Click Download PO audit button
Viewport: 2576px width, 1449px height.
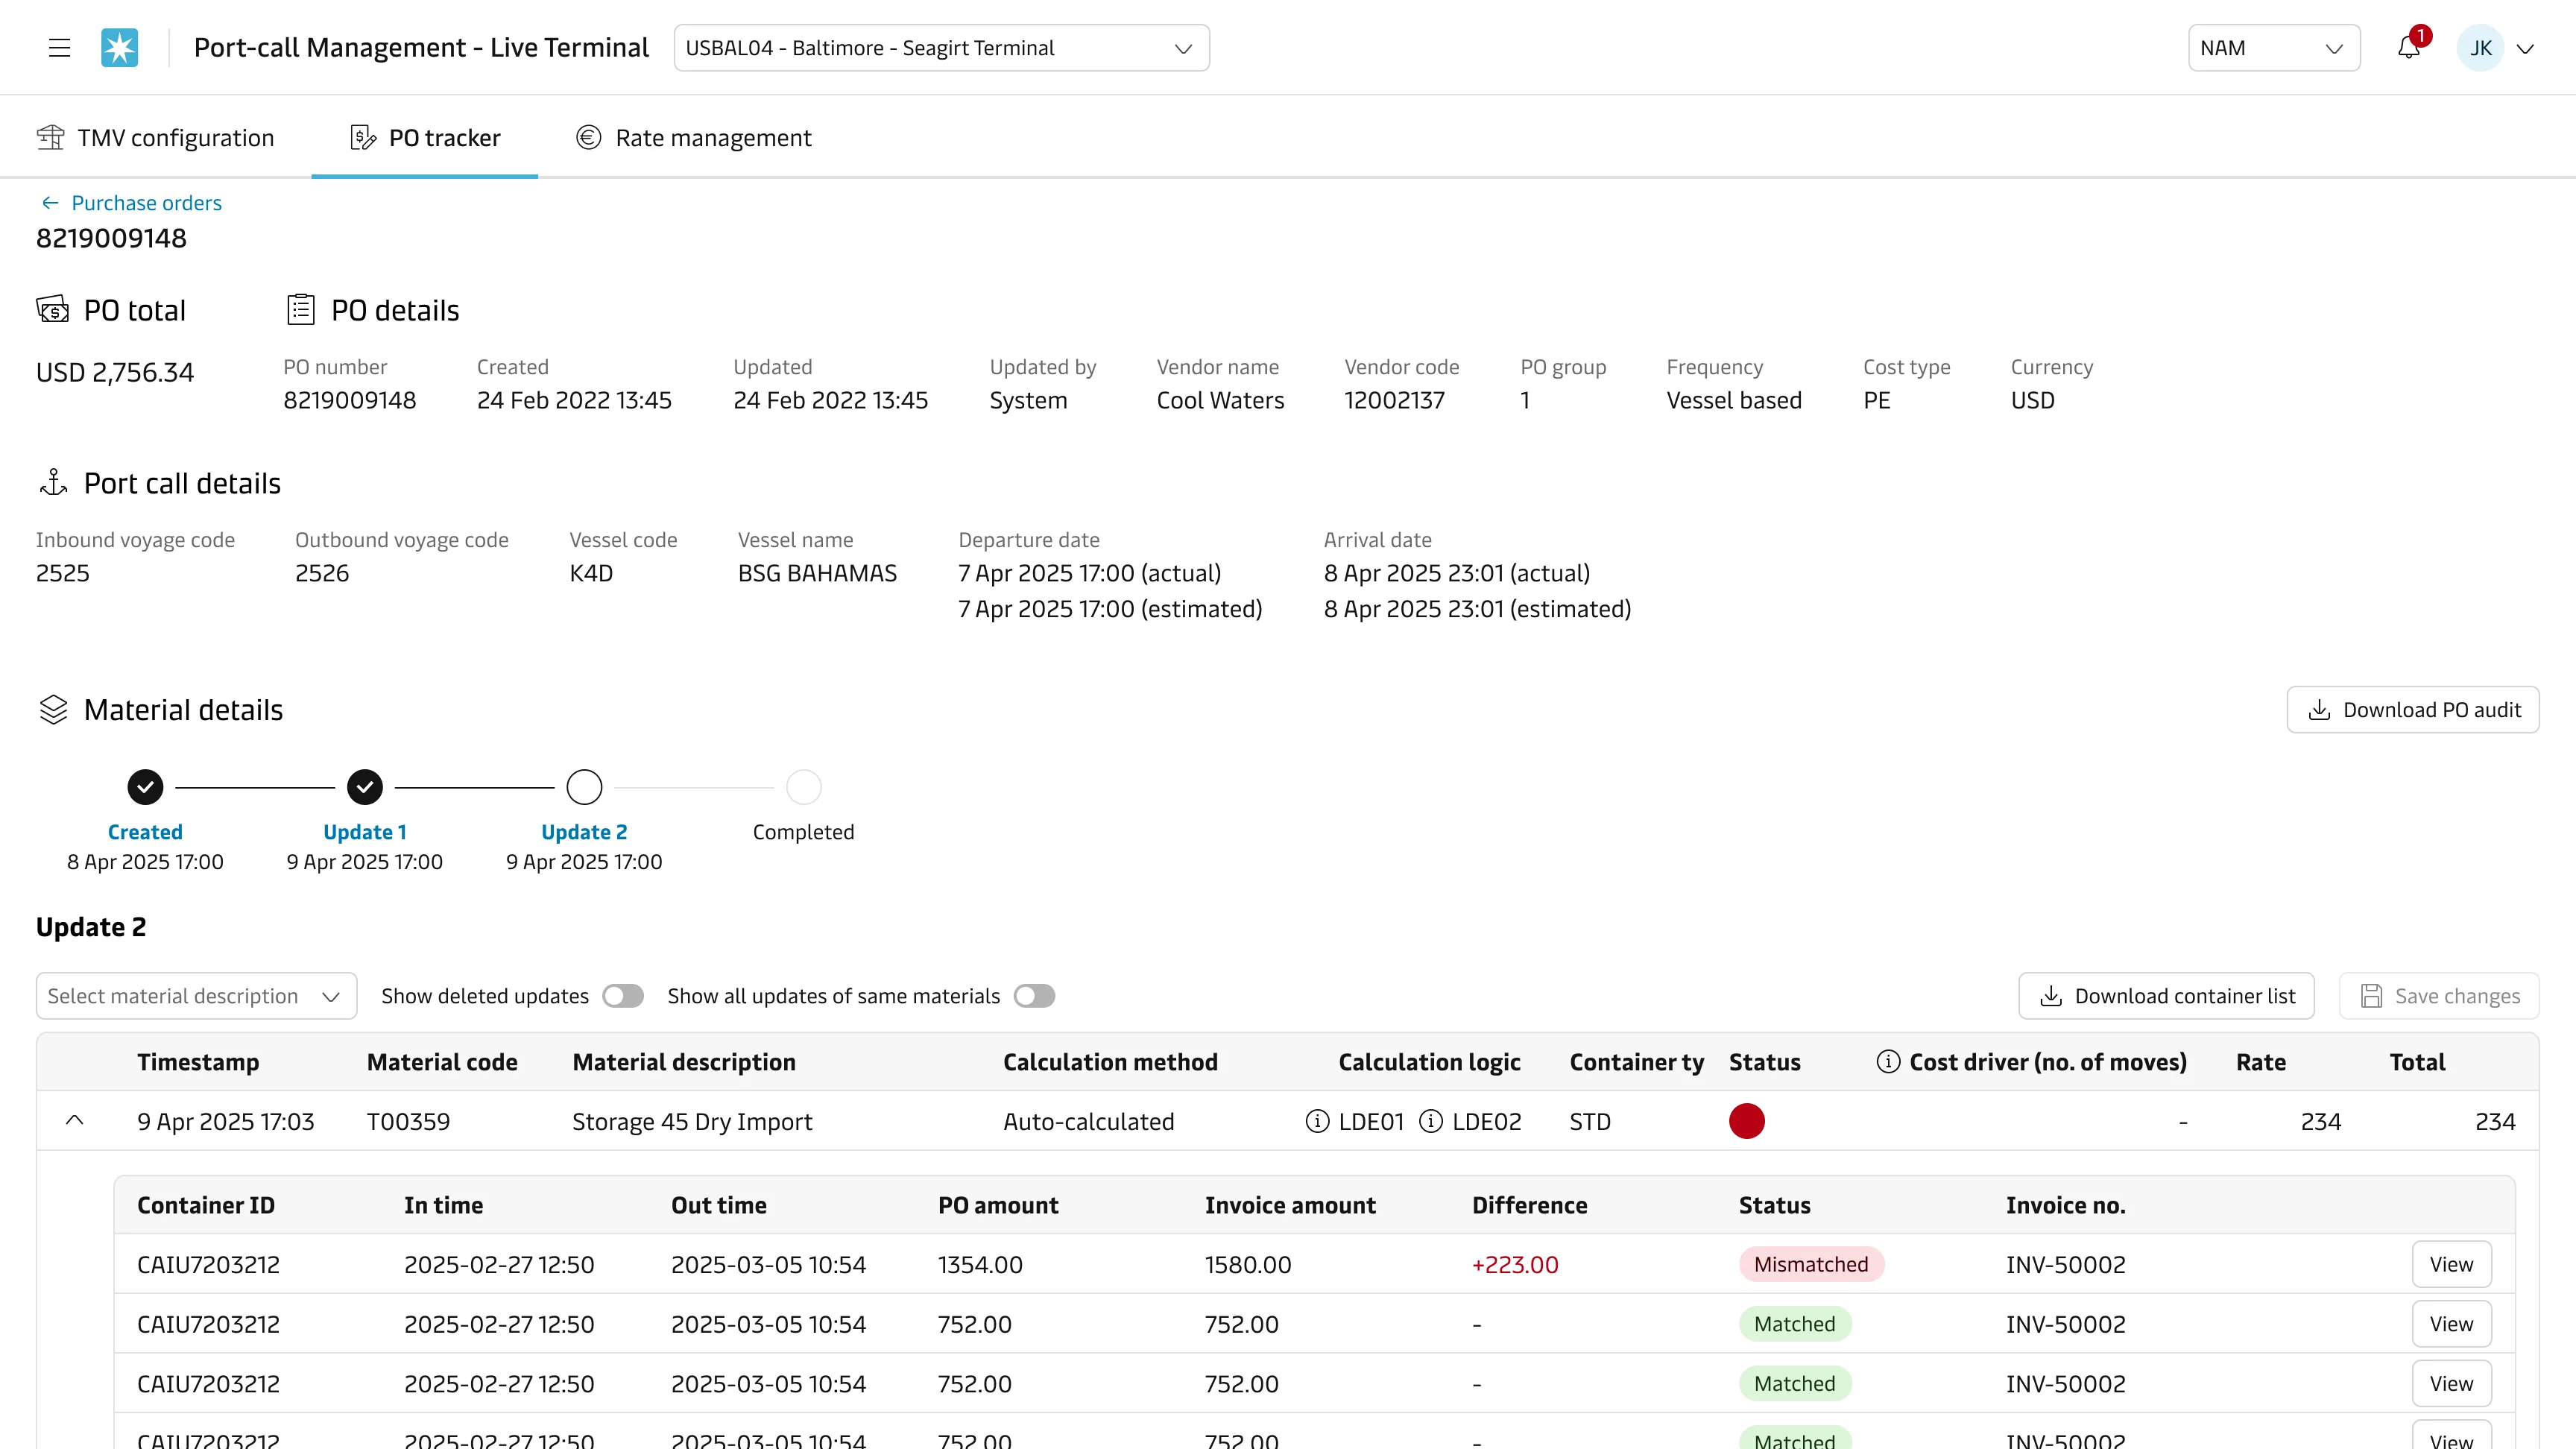[2413, 710]
